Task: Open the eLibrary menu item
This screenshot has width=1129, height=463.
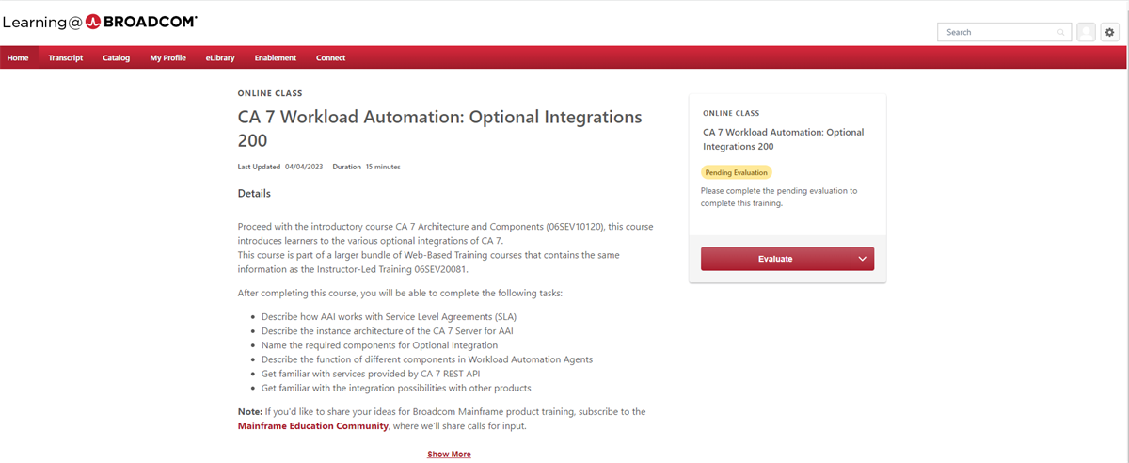Action: 220,57
